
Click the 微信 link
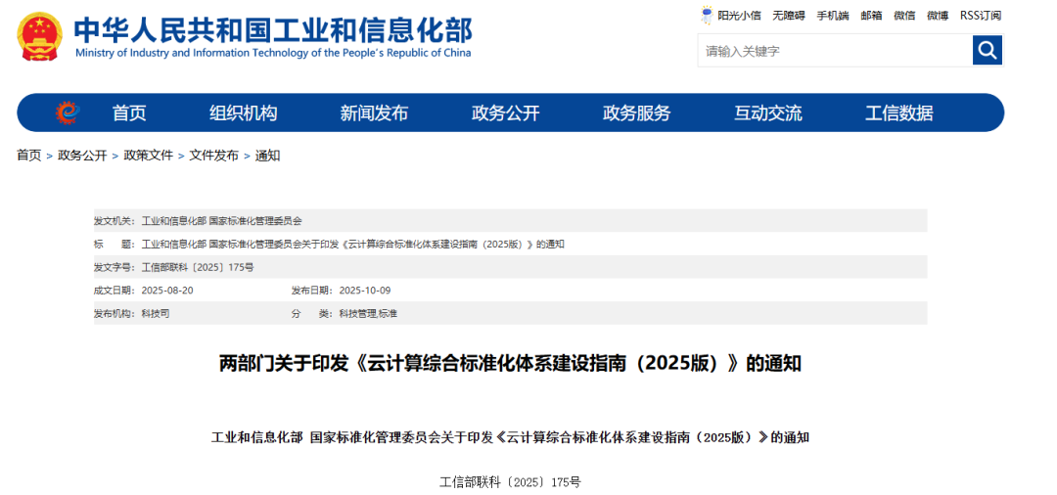904,16
